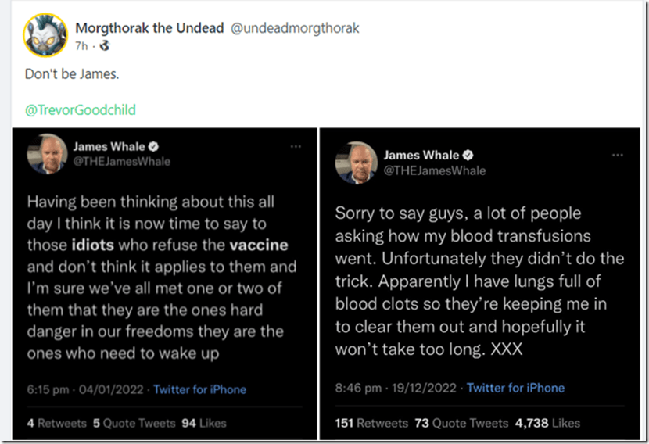This screenshot has height=444, width=649.
Task: Click the Morgthorak the Undead display name
Action: pos(150,28)
